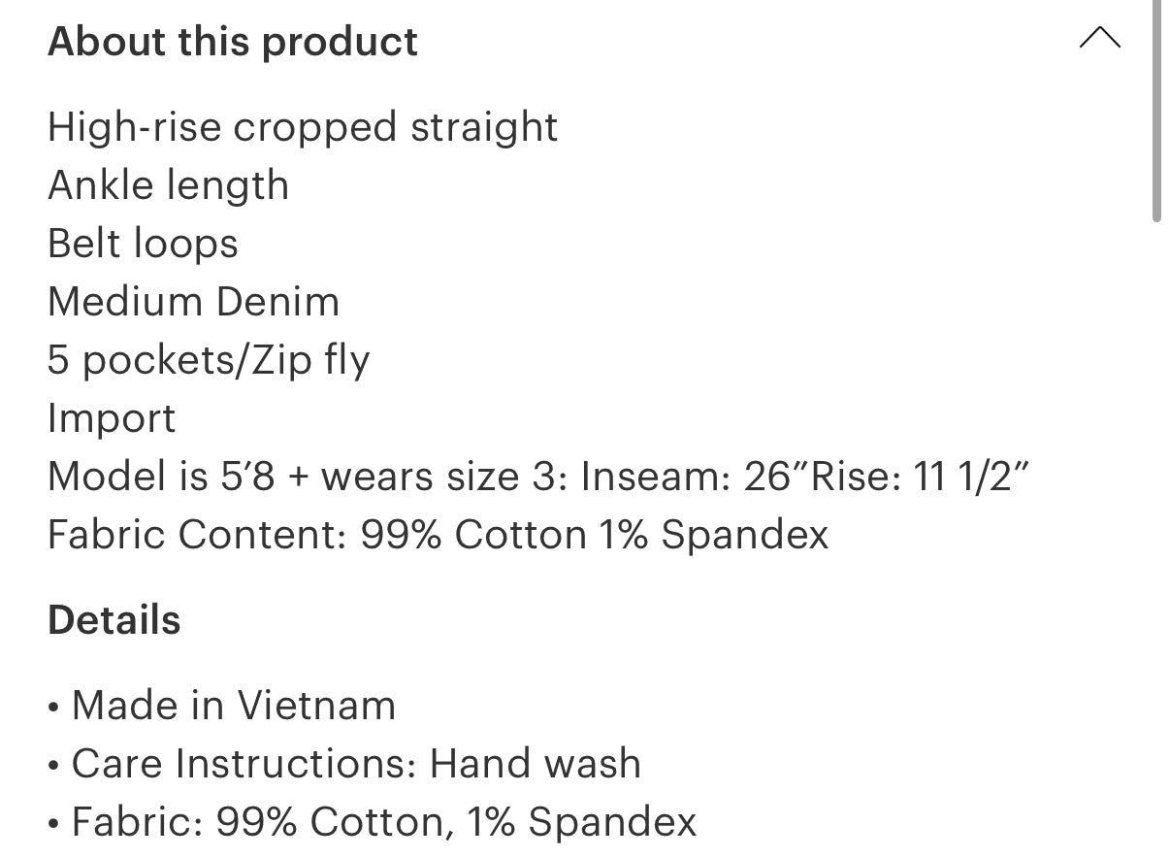The width and height of the screenshot is (1170, 858).
Task: Click the About this product heading
Action: click(233, 42)
